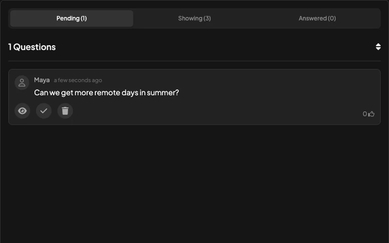This screenshot has height=243, width=389.
Task: Switch to the Pending (1) tab
Action: pyautogui.click(x=72, y=18)
